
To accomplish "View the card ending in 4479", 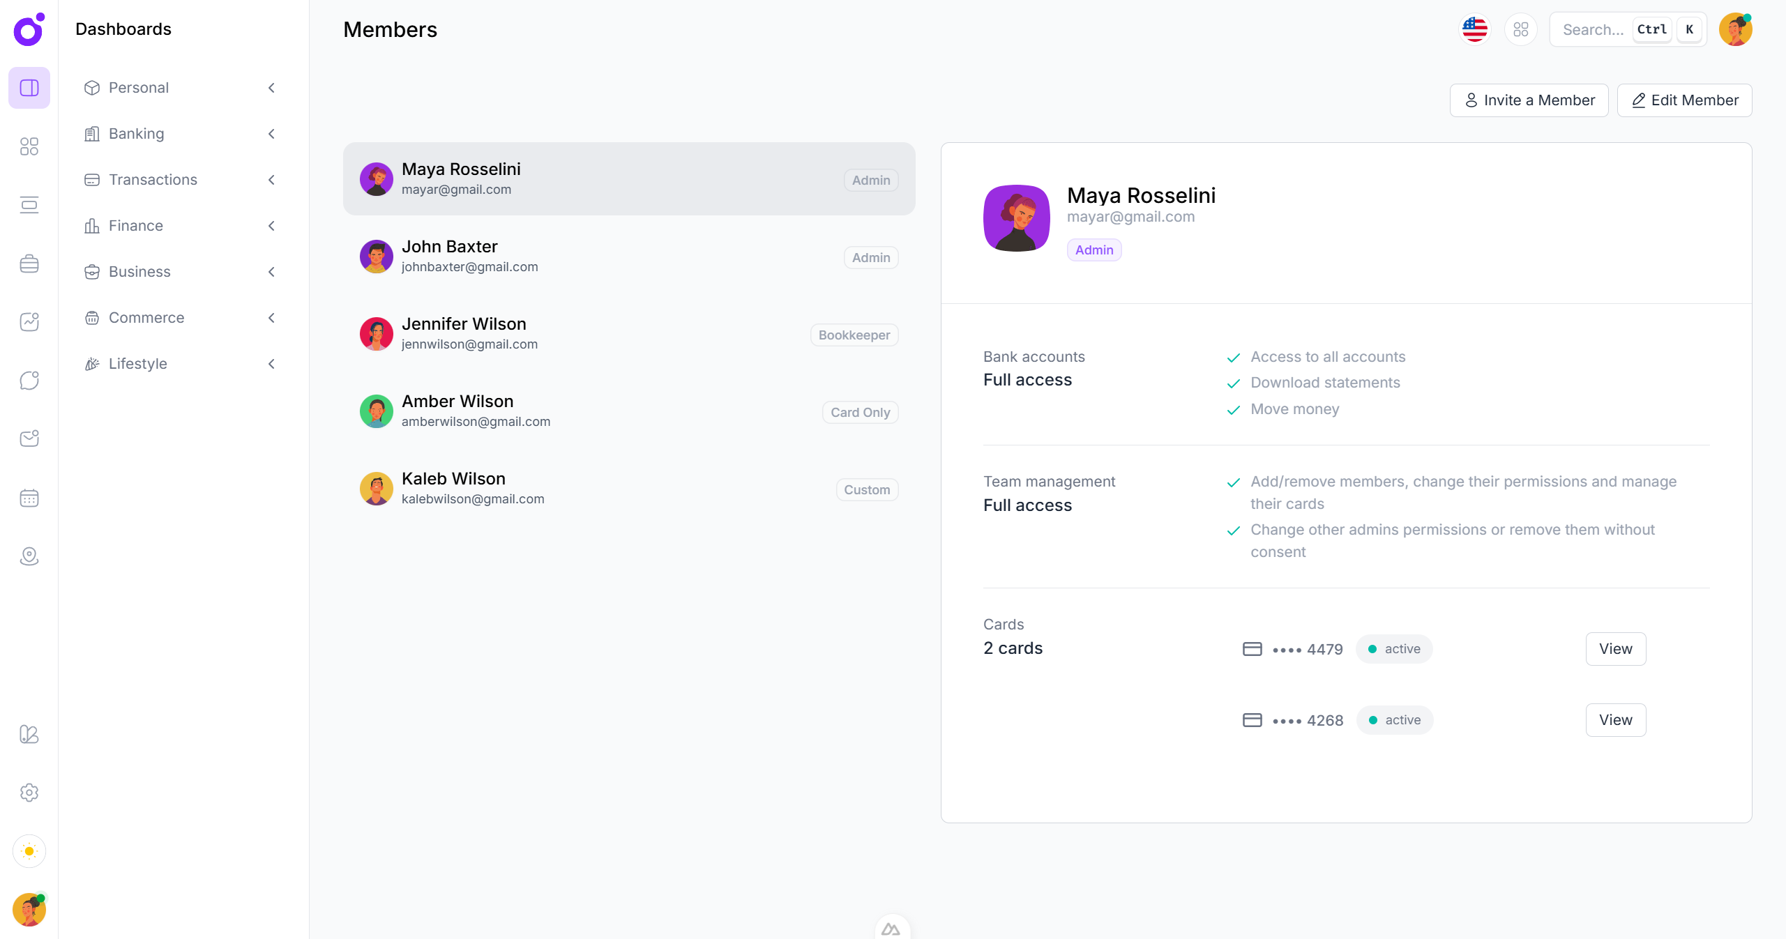I will [x=1615, y=649].
